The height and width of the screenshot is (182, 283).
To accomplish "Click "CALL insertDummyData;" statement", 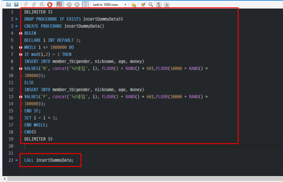I will (x=49, y=160).
